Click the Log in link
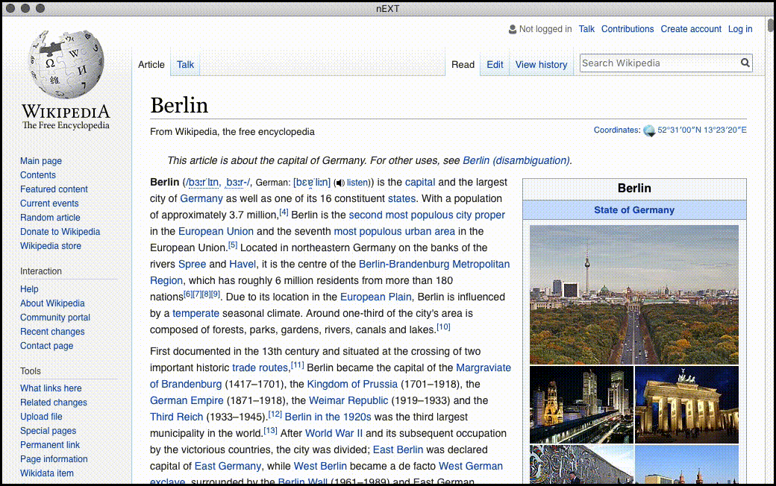Image resolution: width=776 pixels, height=486 pixels. (x=740, y=29)
